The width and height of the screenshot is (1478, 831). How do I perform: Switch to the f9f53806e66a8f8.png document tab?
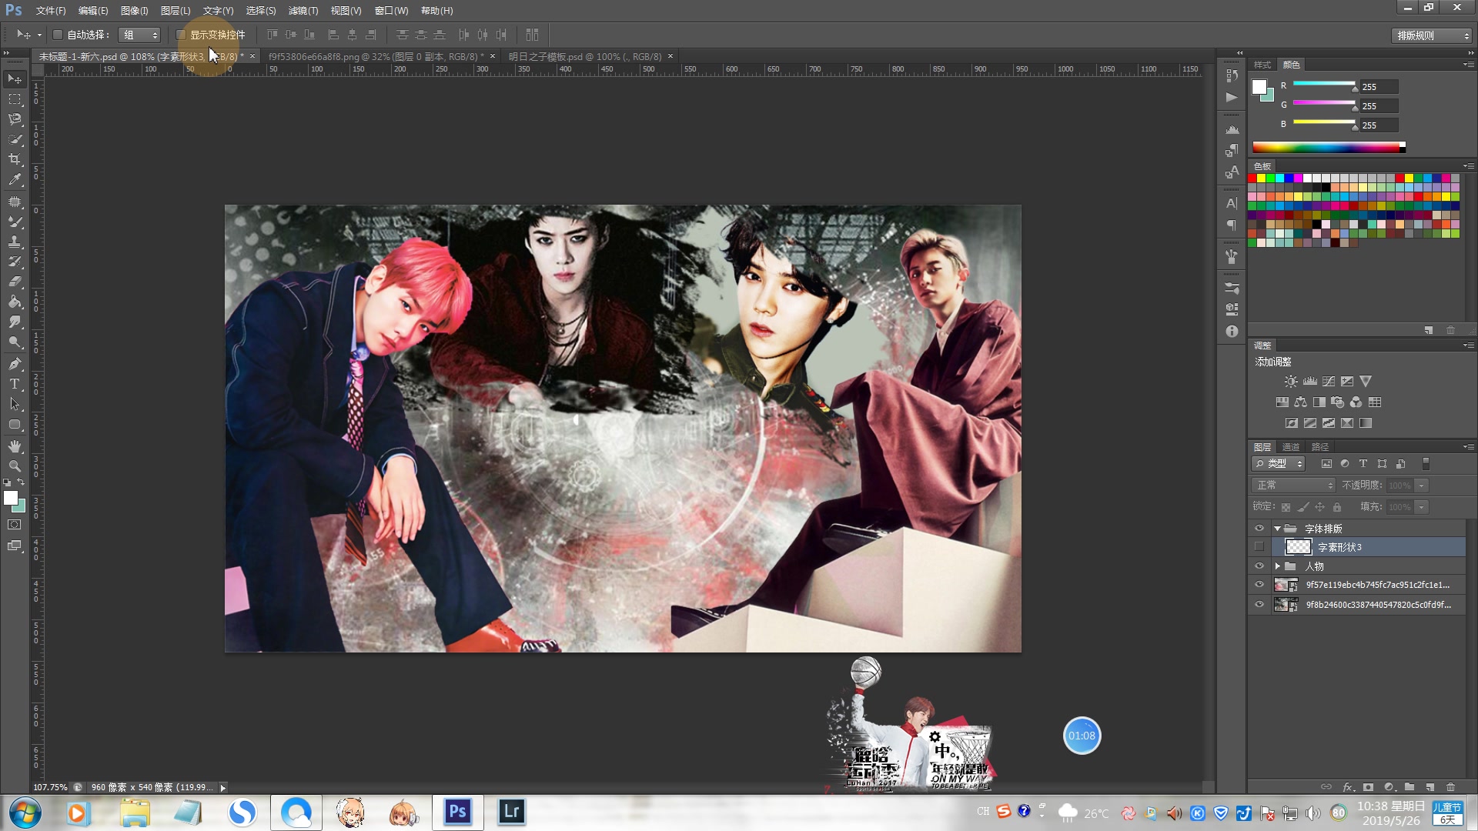(x=376, y=57)
